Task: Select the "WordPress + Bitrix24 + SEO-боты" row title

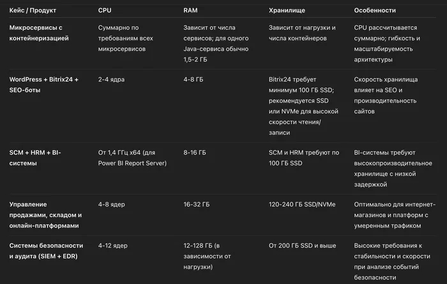Action: point(43,85)
